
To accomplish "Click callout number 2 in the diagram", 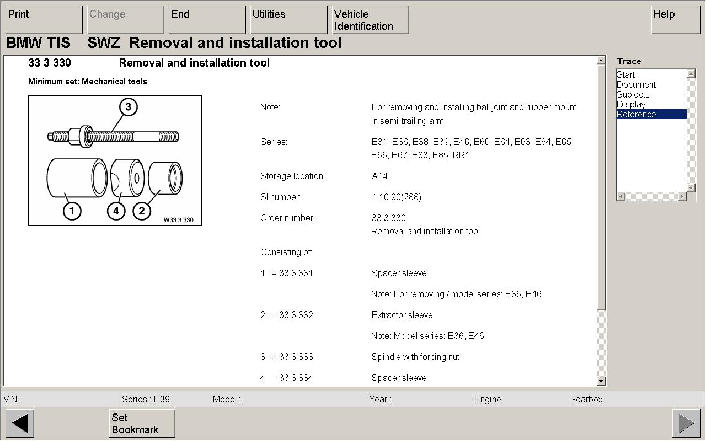I will [x=142, y=211].
